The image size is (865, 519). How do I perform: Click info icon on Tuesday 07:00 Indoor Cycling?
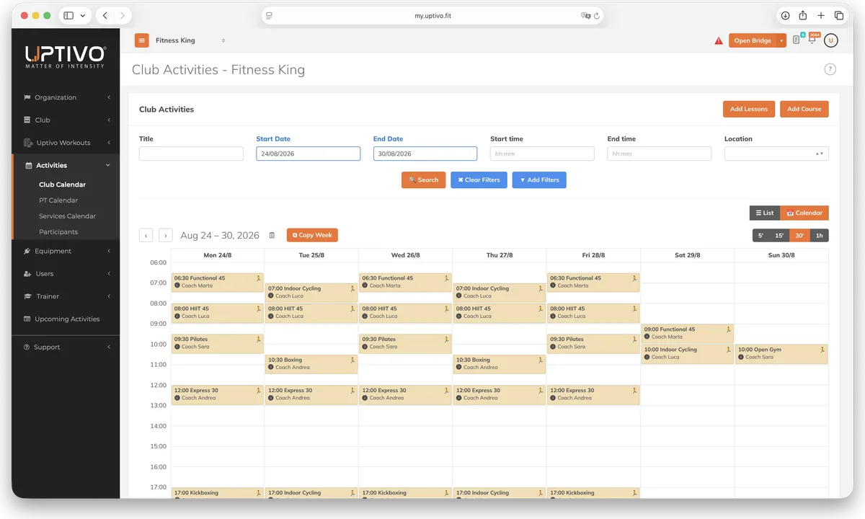[271, 296]
